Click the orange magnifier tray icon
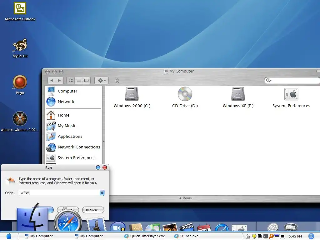320x240 pixels. [271, 236]
